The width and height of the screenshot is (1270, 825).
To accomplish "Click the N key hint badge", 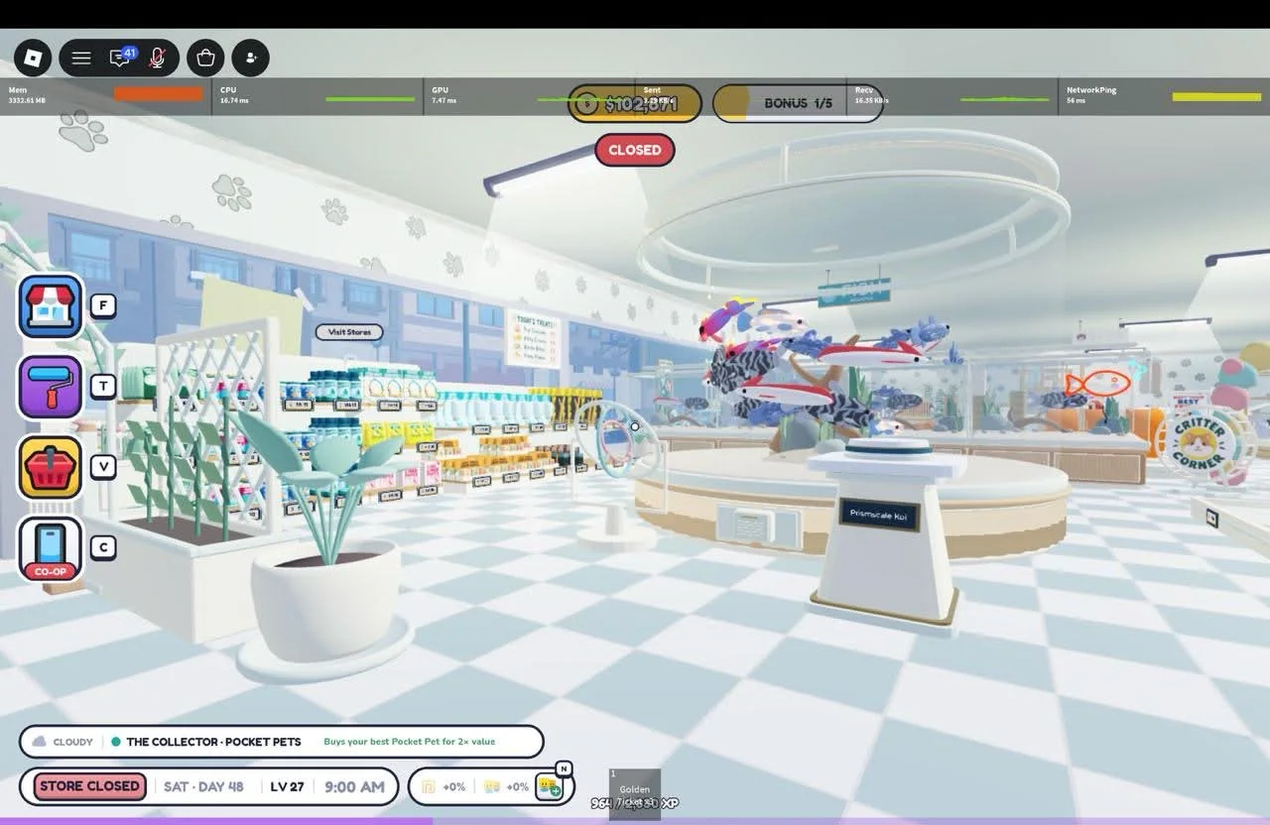I will (x=564, y=768).
